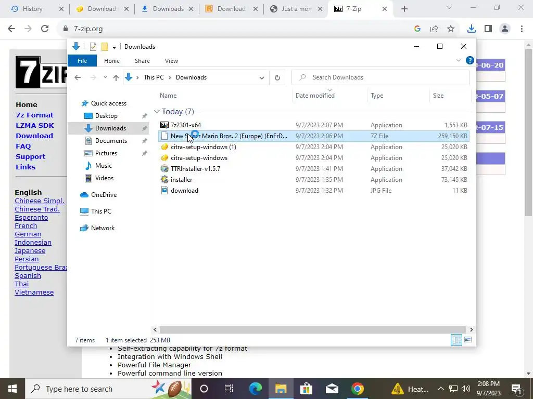Viewport: 533px width, 399px height.
Task: Reload the 7-zip.org page
Action: pos(45,29)
